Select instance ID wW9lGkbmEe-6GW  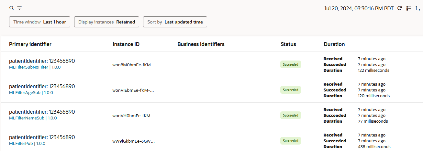click(x=133, y=141)
